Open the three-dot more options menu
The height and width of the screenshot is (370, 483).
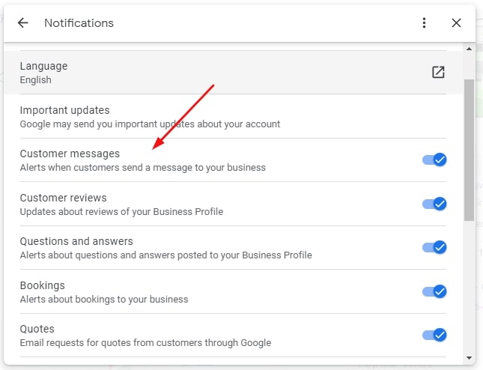coord(424,22)
